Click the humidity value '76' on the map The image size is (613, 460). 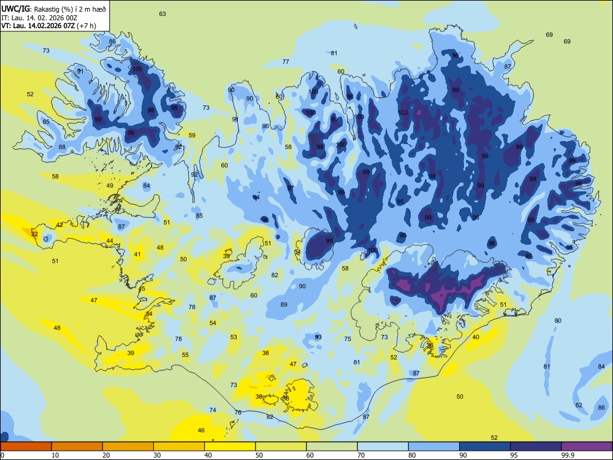click(x=238, y=412)
